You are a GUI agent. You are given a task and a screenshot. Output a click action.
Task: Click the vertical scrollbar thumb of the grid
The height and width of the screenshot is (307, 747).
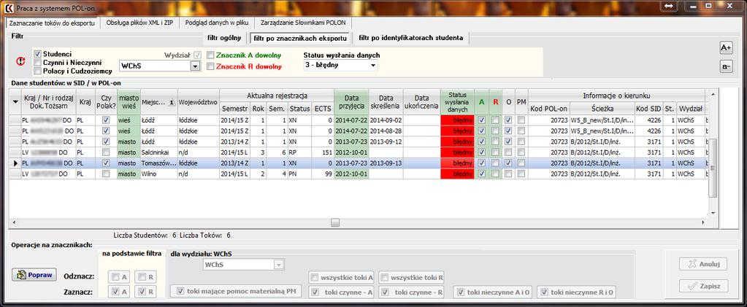pos(713,168)
